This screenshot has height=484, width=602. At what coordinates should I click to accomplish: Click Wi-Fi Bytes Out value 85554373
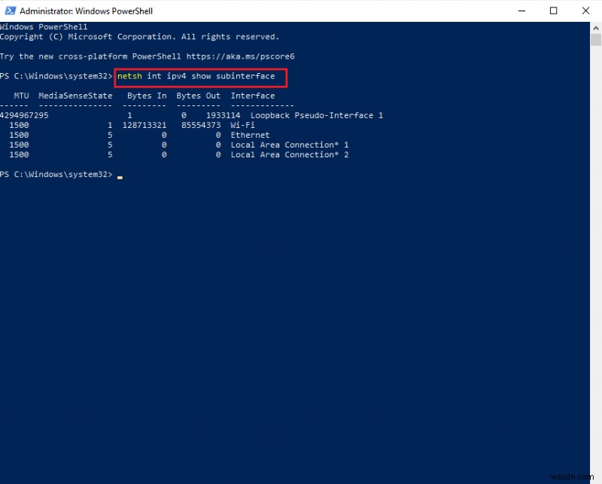[201, 125]
